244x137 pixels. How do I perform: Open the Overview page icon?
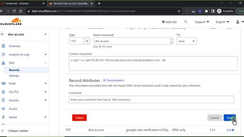click(x=3, y=46)
